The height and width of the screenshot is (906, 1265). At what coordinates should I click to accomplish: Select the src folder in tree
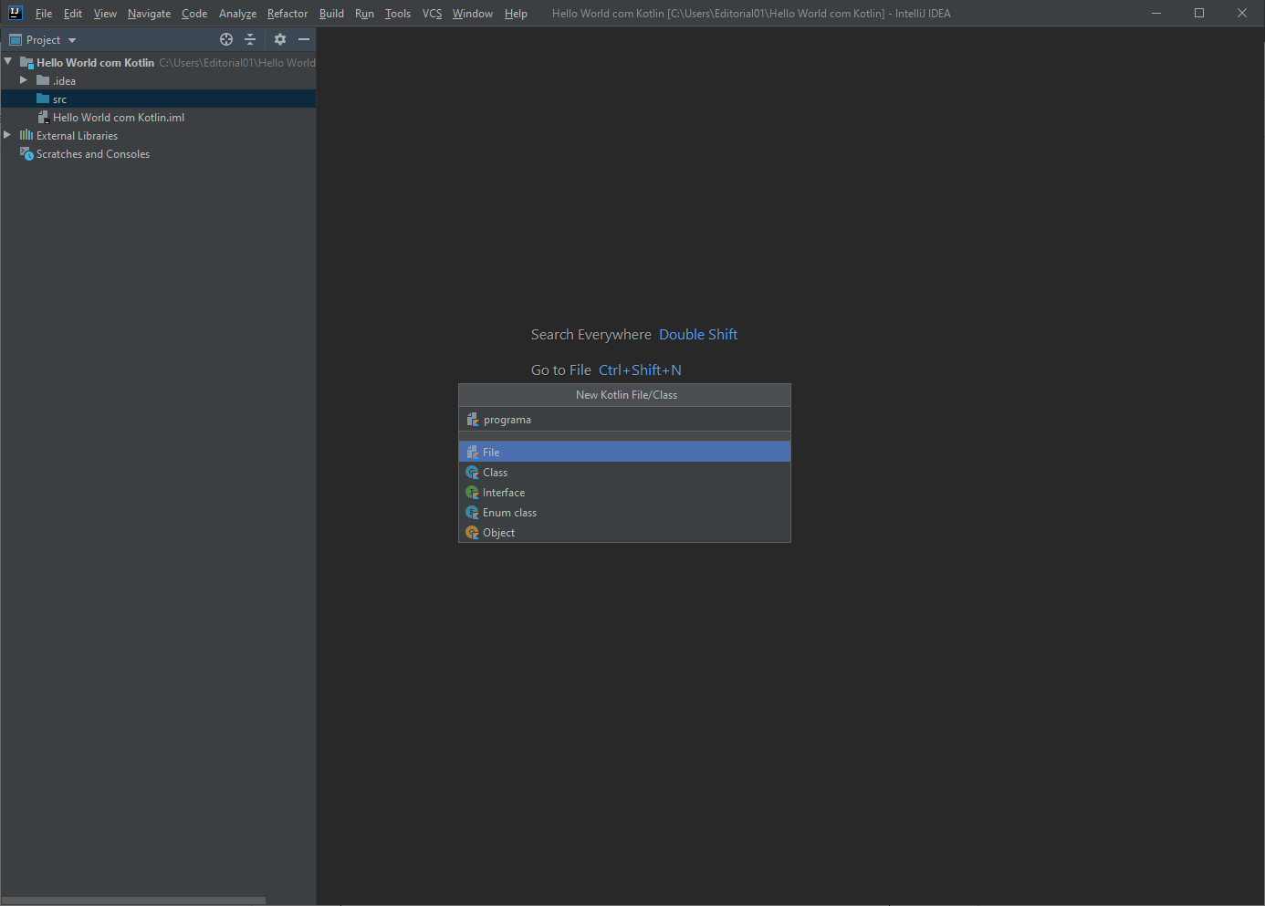pos(59,99)
